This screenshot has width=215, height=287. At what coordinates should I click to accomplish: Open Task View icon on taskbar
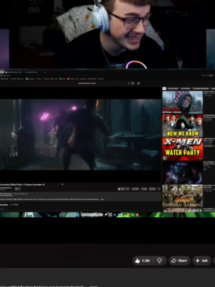106,215
